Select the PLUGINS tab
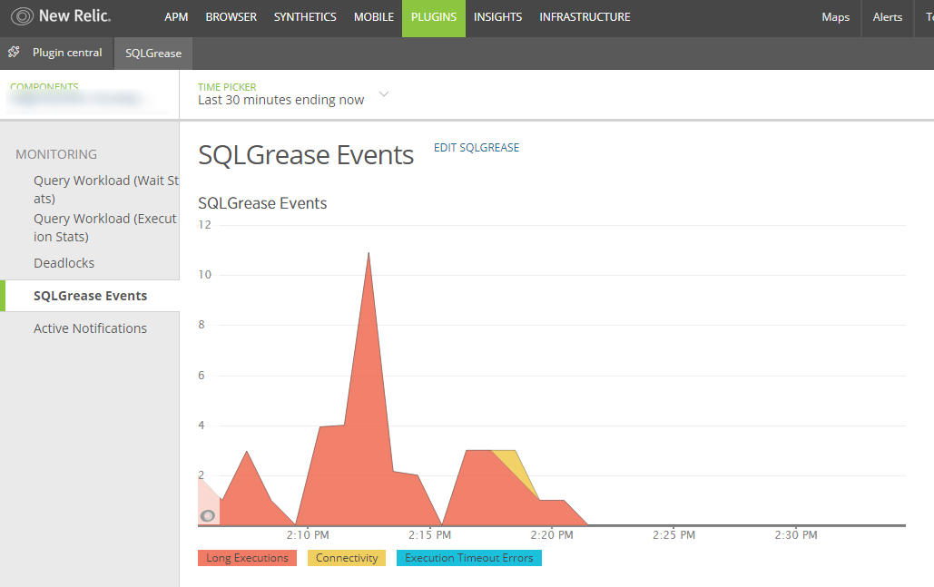Image resolution: width=934 pixels, height=587 pixels. pyautogui.click(x=434, y=18)
